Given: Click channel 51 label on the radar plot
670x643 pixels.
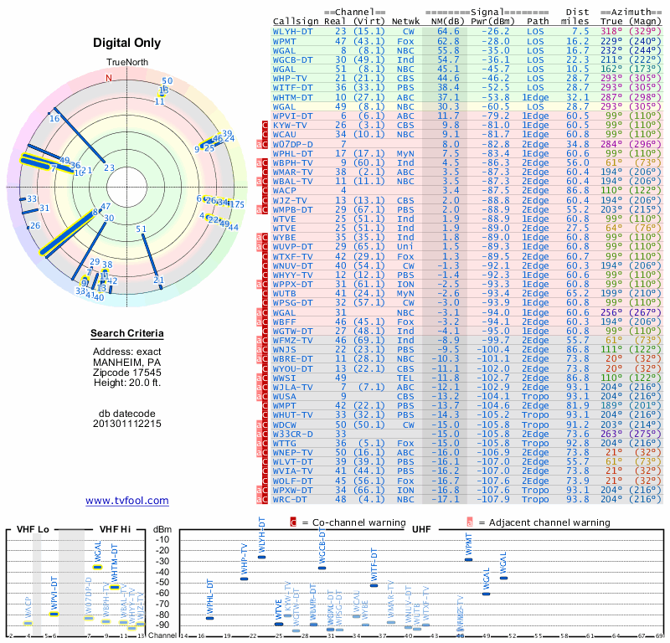Looking at the screenshot, I should pyautogui.click(x=141, y=229).
